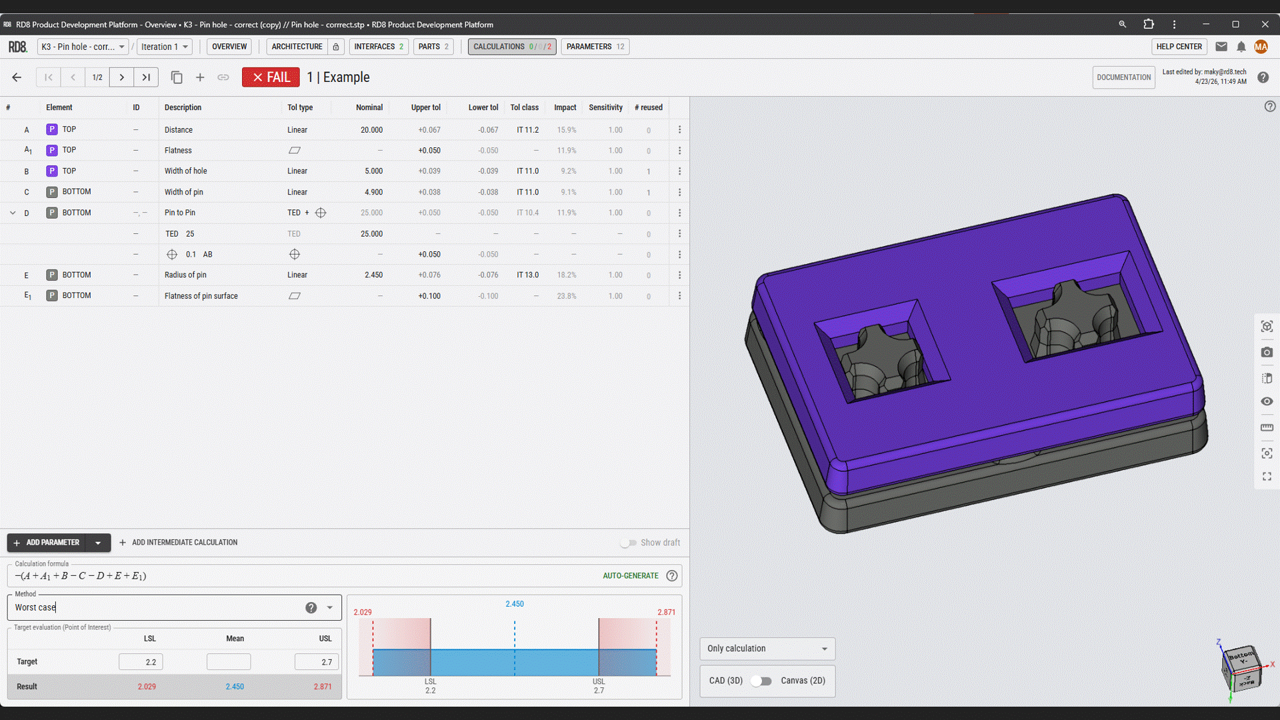The image size is (1280, 720).
Task: Open the Only calculation dropdown
Action: 767,649
